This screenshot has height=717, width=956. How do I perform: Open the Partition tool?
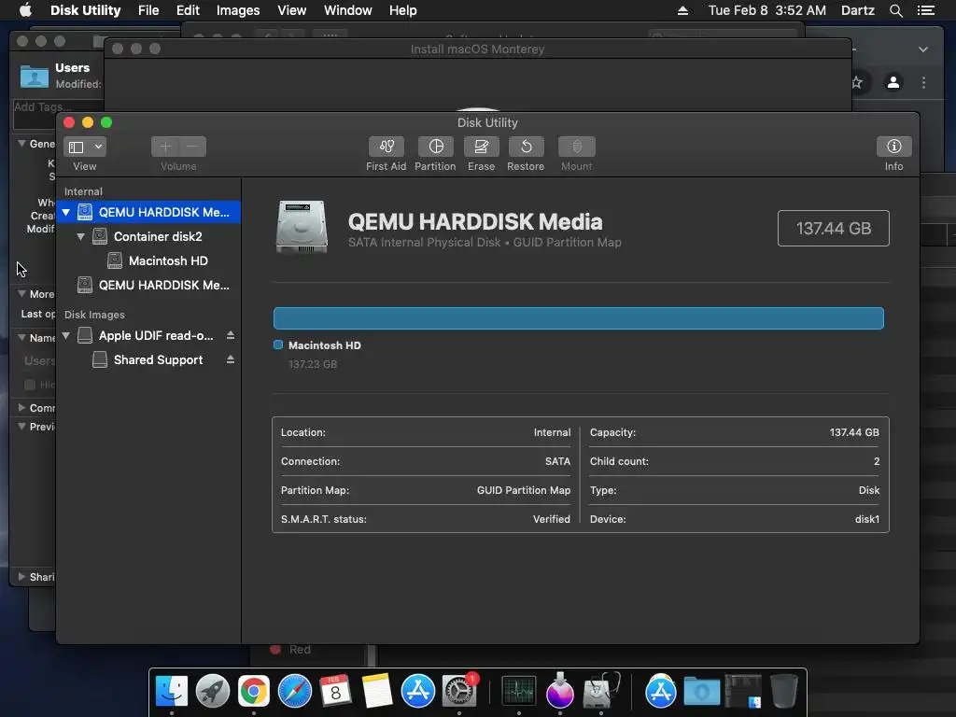tap(435, 147)
